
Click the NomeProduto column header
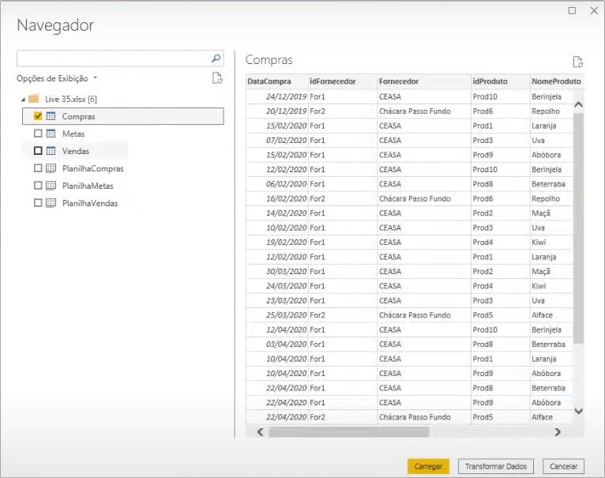(x=556, y=81)
